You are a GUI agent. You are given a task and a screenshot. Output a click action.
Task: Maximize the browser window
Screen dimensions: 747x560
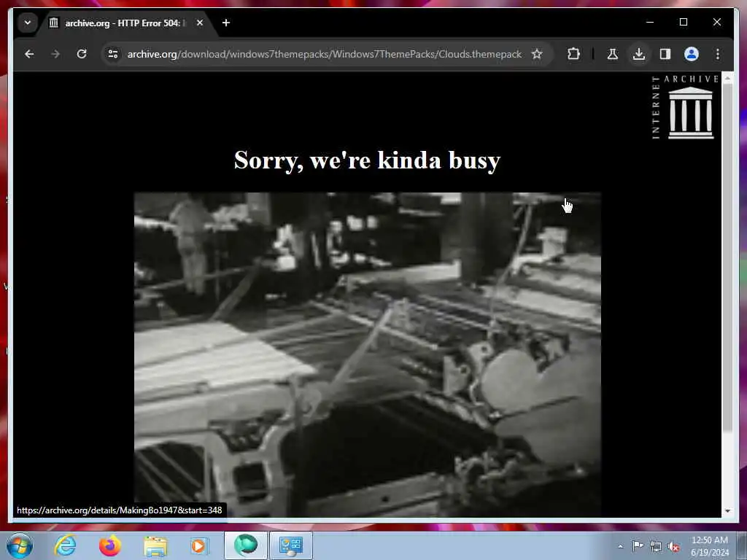683,23
